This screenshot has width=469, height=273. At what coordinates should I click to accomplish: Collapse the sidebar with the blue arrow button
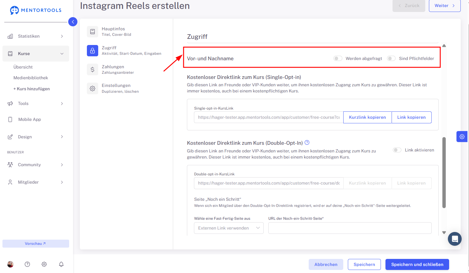[x=73, y=22]
